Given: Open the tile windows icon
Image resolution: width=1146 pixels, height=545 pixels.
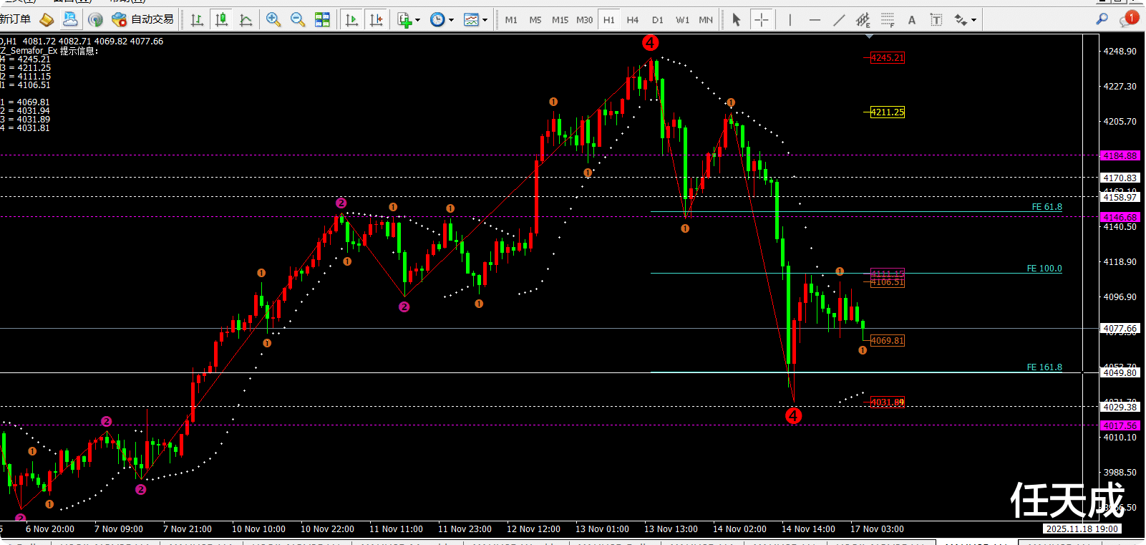Looking at the screenshot, I should (323, 19).
